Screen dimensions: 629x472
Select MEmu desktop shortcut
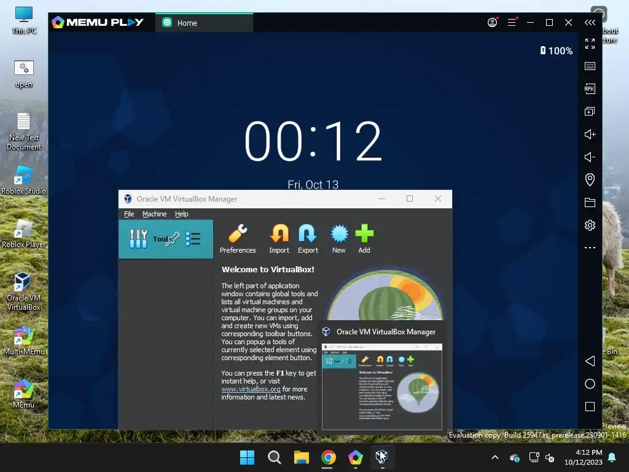pos(24,394)
